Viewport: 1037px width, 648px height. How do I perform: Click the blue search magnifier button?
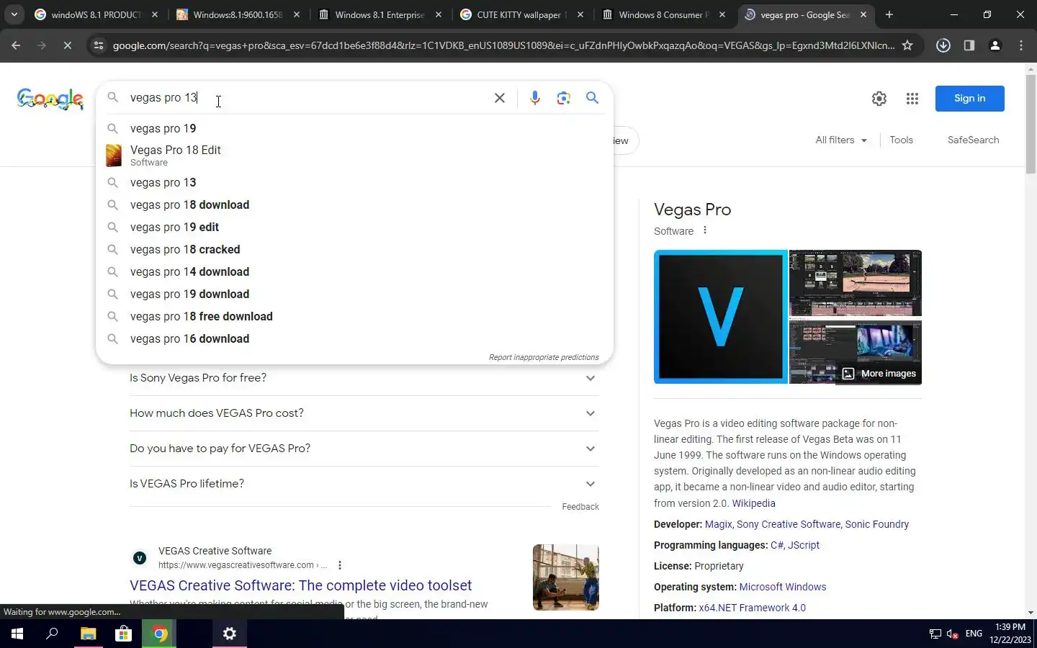tap(592, 98)
